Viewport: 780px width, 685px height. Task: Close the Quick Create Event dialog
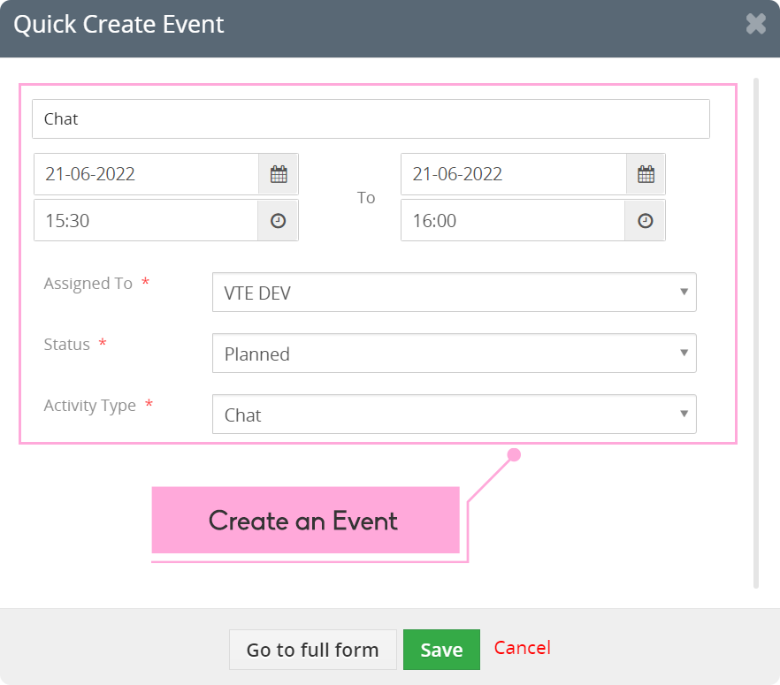755,24
